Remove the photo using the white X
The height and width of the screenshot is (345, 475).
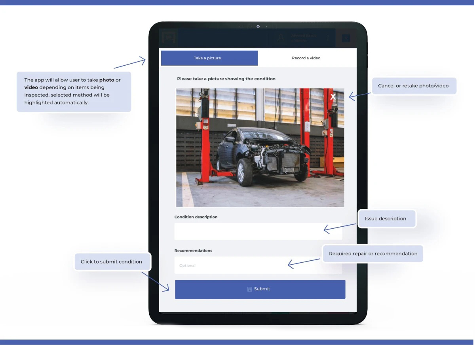[333, 97]
